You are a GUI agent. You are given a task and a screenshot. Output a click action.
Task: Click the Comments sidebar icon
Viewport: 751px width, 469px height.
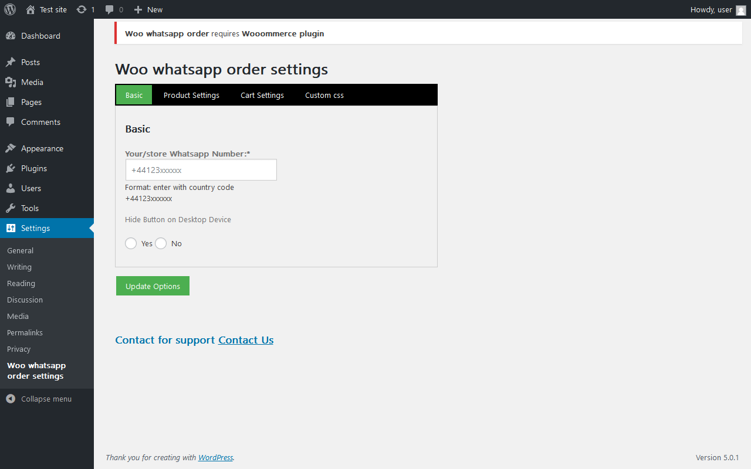[11, 122]
